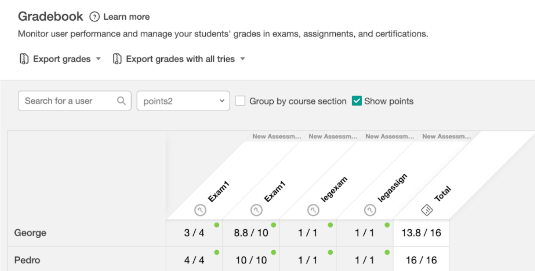Open the points2 dropdown selector
Image resolution: width=535 pixels, height=271 pixels.
183,101
